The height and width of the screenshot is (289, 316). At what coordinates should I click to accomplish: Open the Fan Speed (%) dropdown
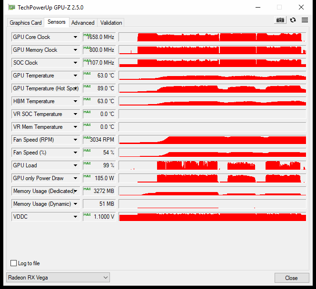tap(75, 153)
